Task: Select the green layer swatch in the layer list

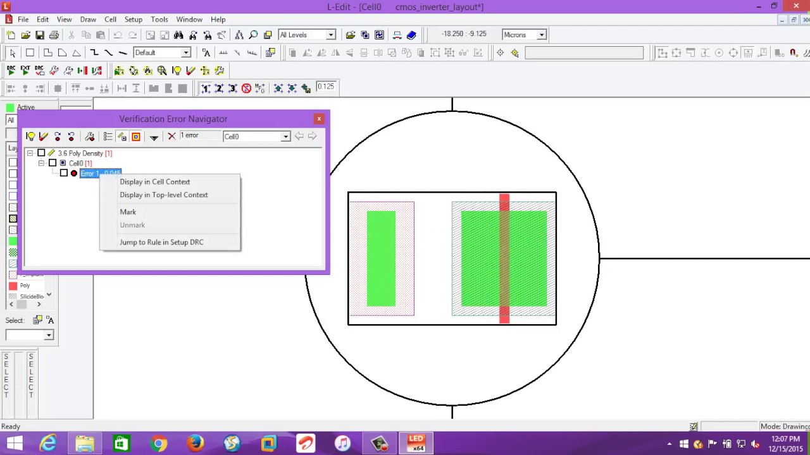Action: pyautogui.click(x=13, y=241)
